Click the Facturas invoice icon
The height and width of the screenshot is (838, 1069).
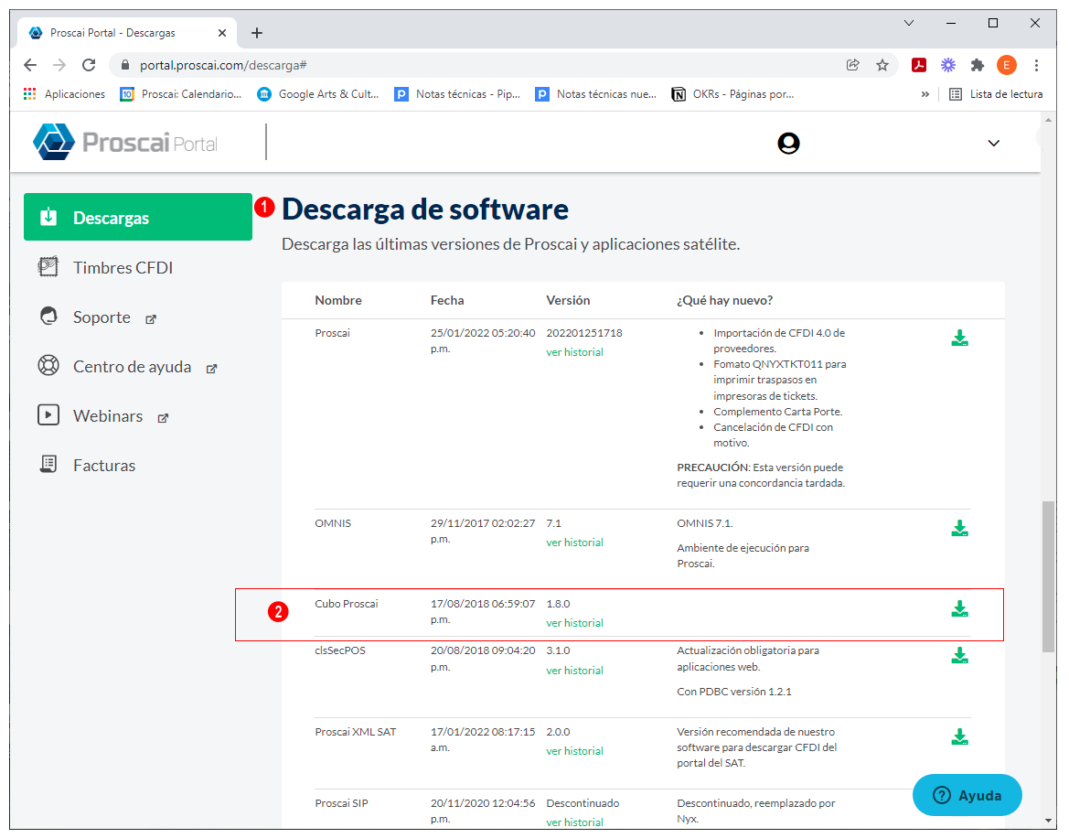[48, 465]
